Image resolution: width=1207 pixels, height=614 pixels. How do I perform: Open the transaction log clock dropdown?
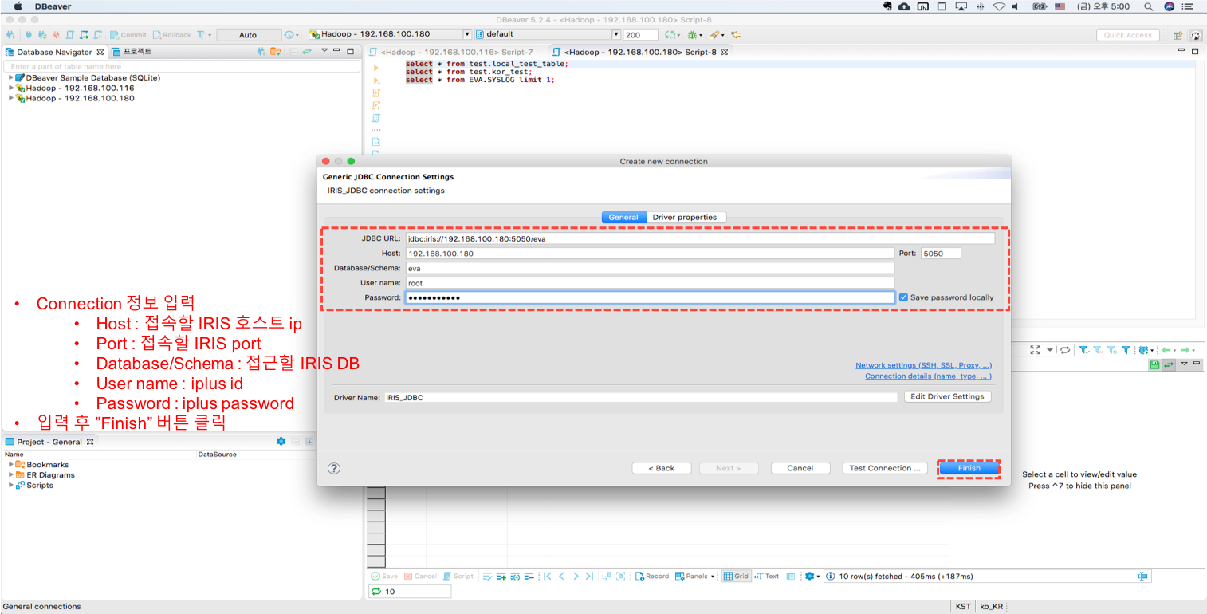(292, 35)
